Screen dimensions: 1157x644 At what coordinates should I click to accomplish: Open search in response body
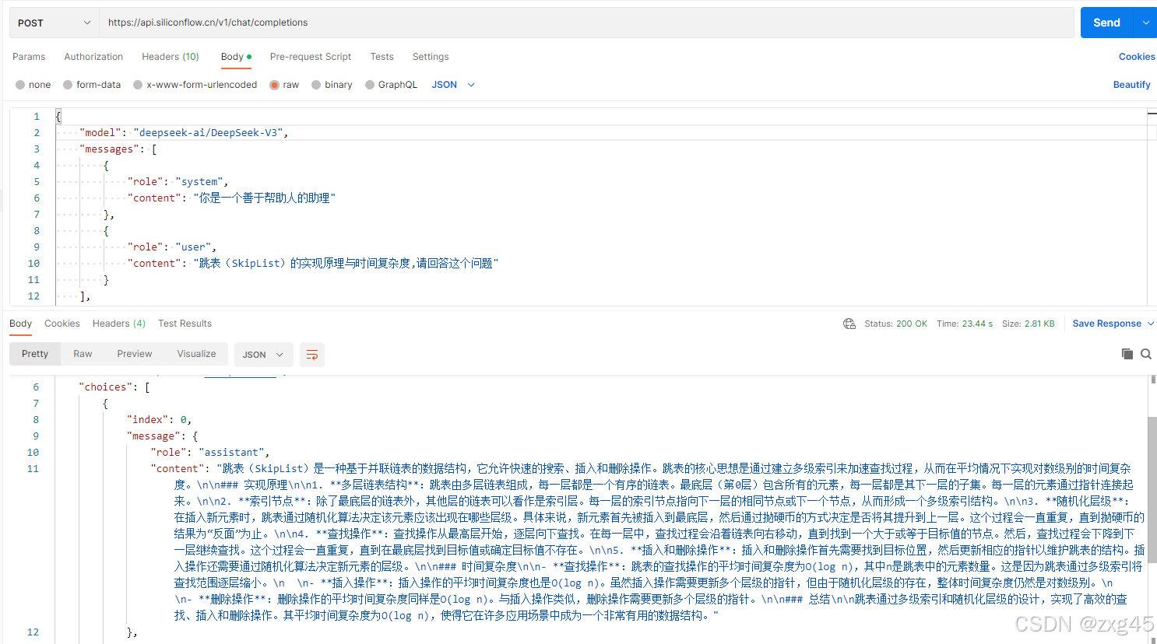[1146, 354]
